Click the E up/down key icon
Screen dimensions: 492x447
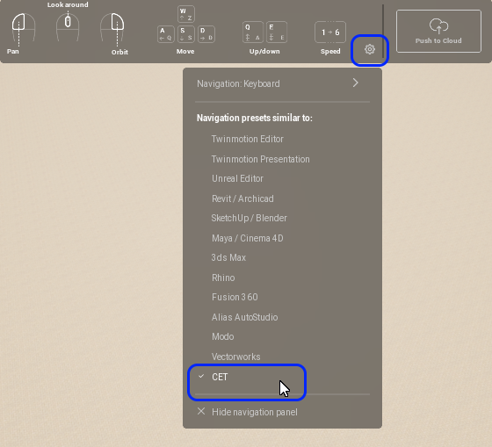pos(277,32)
